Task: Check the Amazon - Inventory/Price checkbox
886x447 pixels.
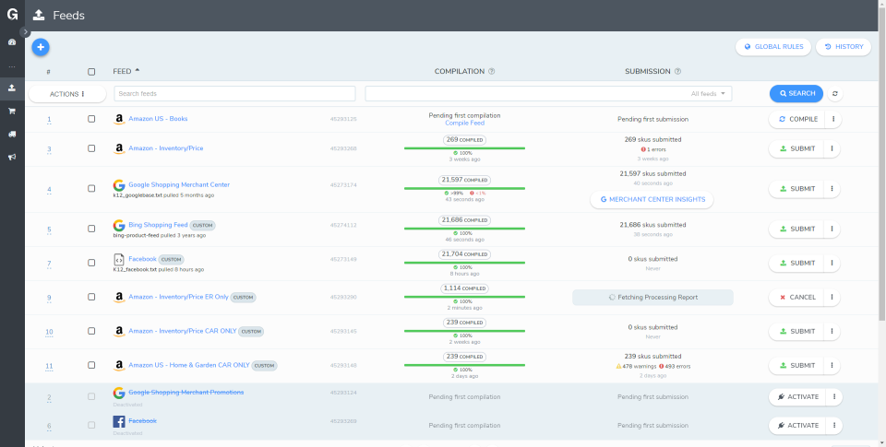Action: coord(91,148)
